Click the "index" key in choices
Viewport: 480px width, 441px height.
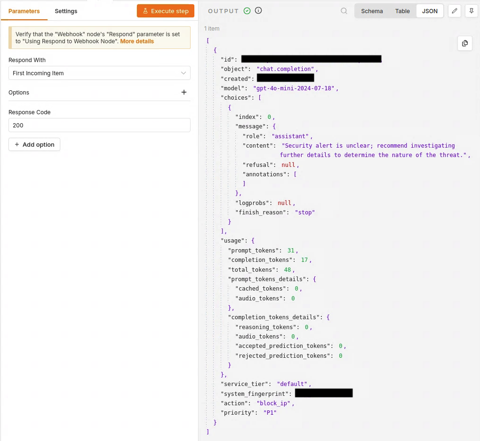click(247, 117)
